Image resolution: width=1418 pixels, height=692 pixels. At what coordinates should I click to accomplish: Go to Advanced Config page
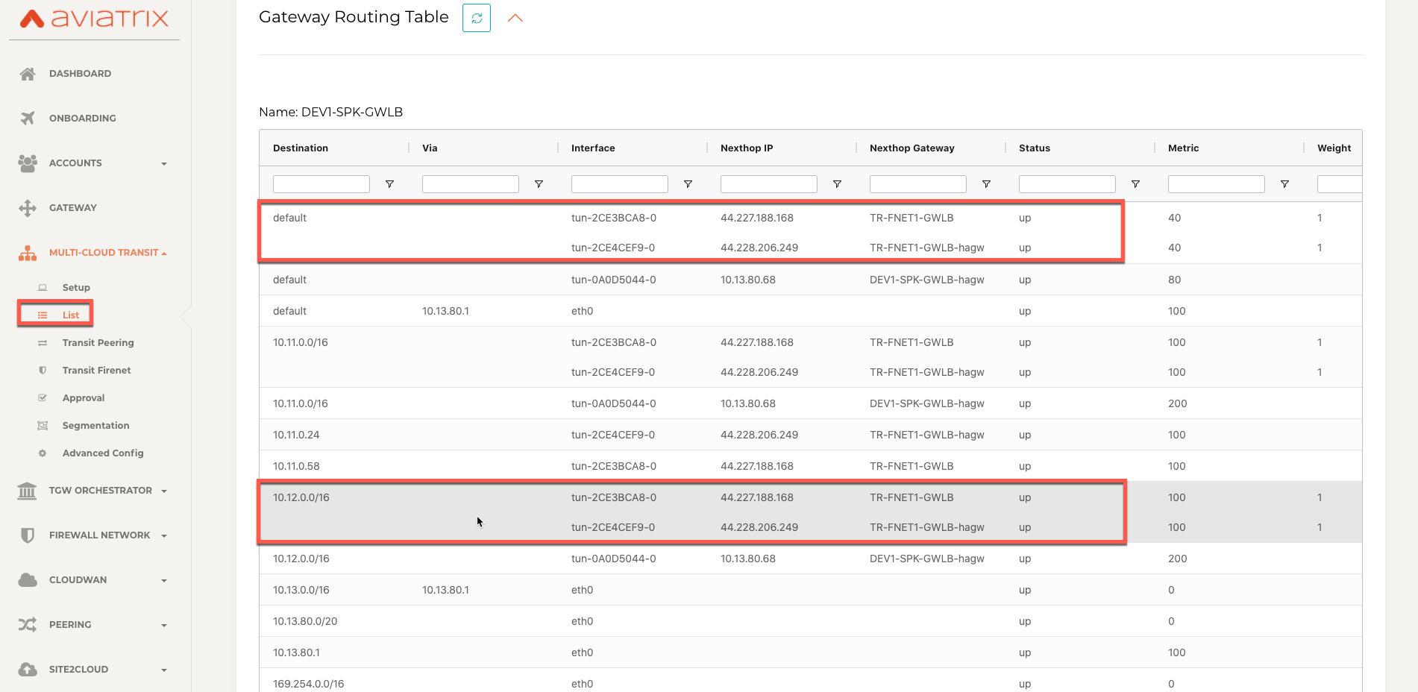103,453
